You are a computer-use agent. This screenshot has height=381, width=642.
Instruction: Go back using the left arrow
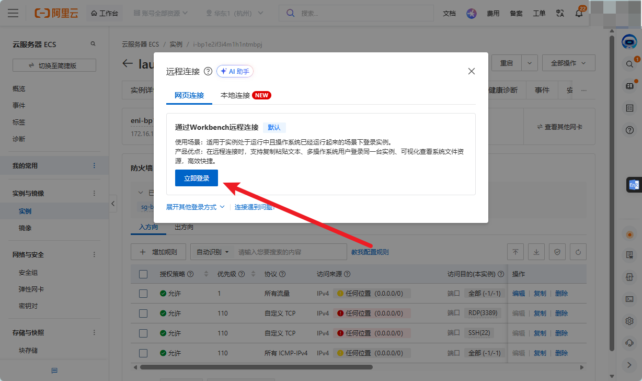[x=128, y=63]
